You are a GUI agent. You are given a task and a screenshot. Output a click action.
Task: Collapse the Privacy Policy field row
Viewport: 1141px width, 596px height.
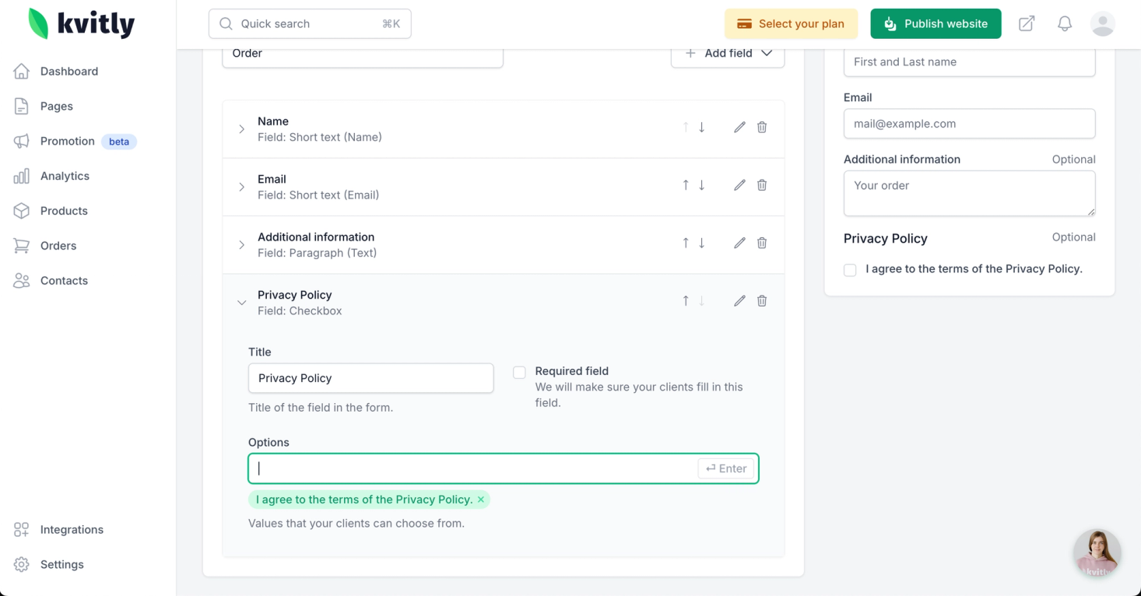click(241, 303)
